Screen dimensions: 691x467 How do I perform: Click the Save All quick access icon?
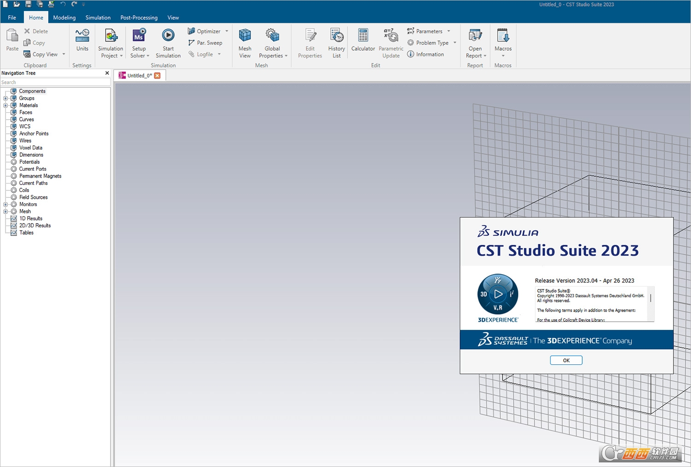click(40, 4)
